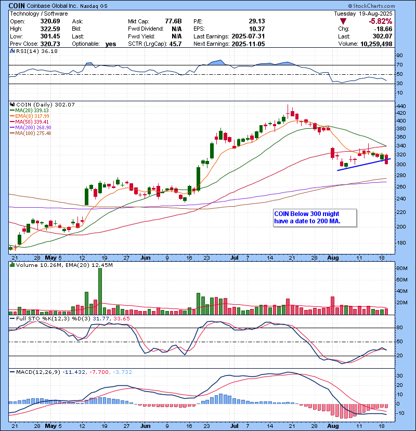Click the MACD(12,26,9) indicator label
The image size is (416, 431).
click(x=38, y=372)
